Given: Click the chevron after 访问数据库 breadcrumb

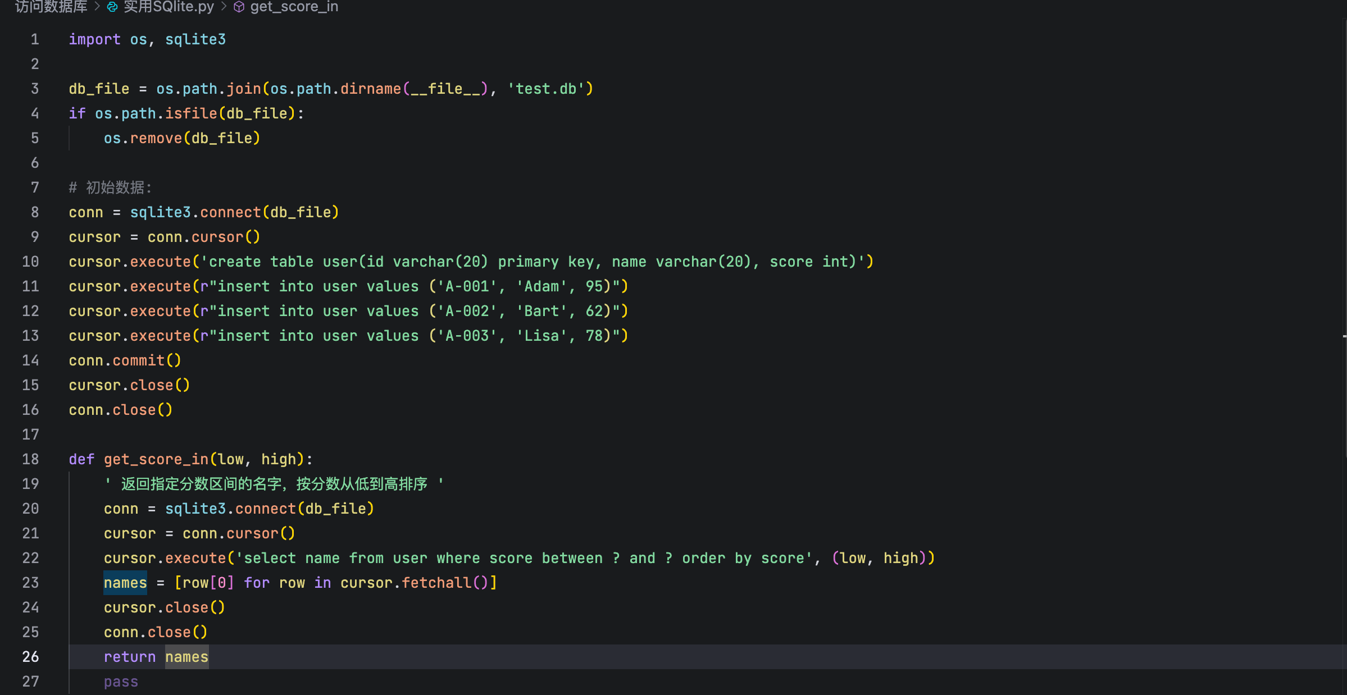Looking at the screenshot, I should point(97,7).
